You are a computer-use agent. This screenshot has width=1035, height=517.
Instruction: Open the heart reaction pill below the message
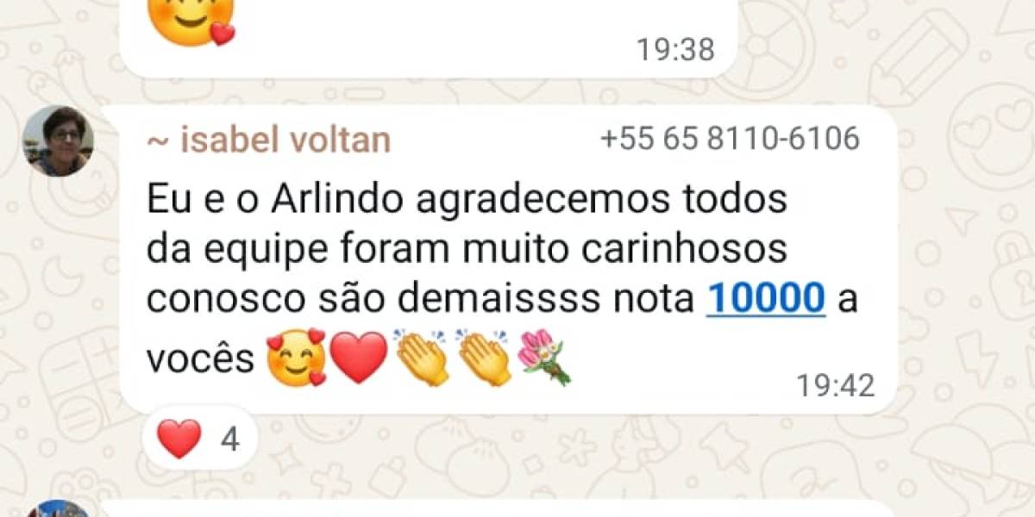(197, 439)
